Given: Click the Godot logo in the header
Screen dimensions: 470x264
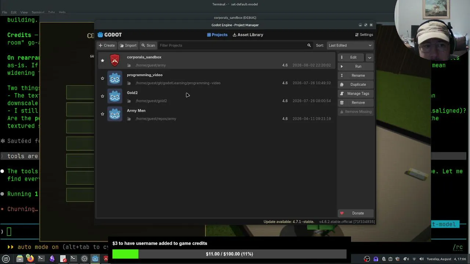Looking at the screenshot, I should click(x=109, y=35).
